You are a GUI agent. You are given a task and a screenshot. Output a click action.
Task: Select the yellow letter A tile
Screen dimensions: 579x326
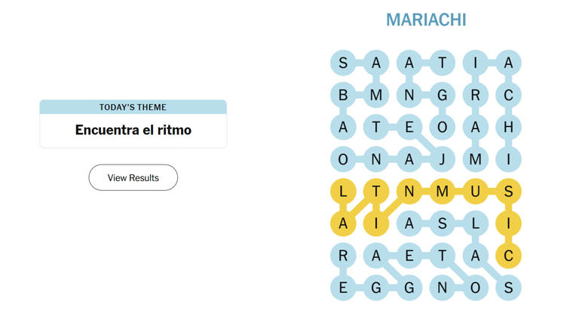coord(343,223)
